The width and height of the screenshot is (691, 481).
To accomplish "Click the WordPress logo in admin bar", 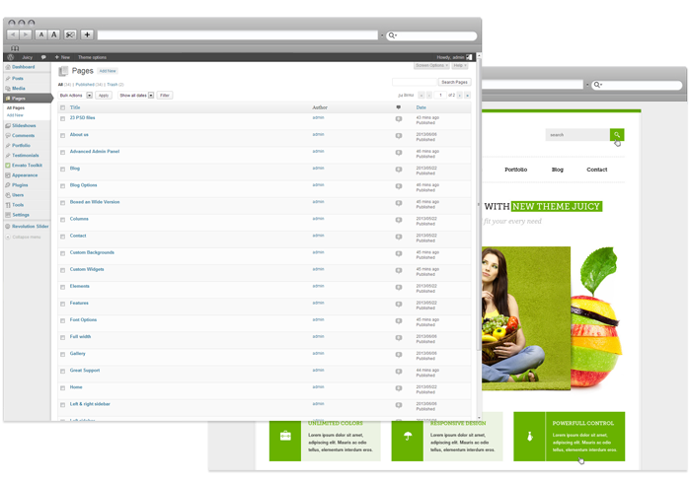I will (9, 58).
